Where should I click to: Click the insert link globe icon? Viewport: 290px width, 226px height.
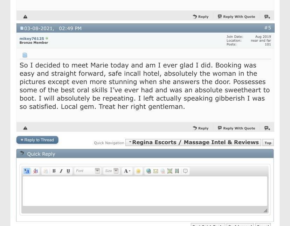[x=149, y=171]
